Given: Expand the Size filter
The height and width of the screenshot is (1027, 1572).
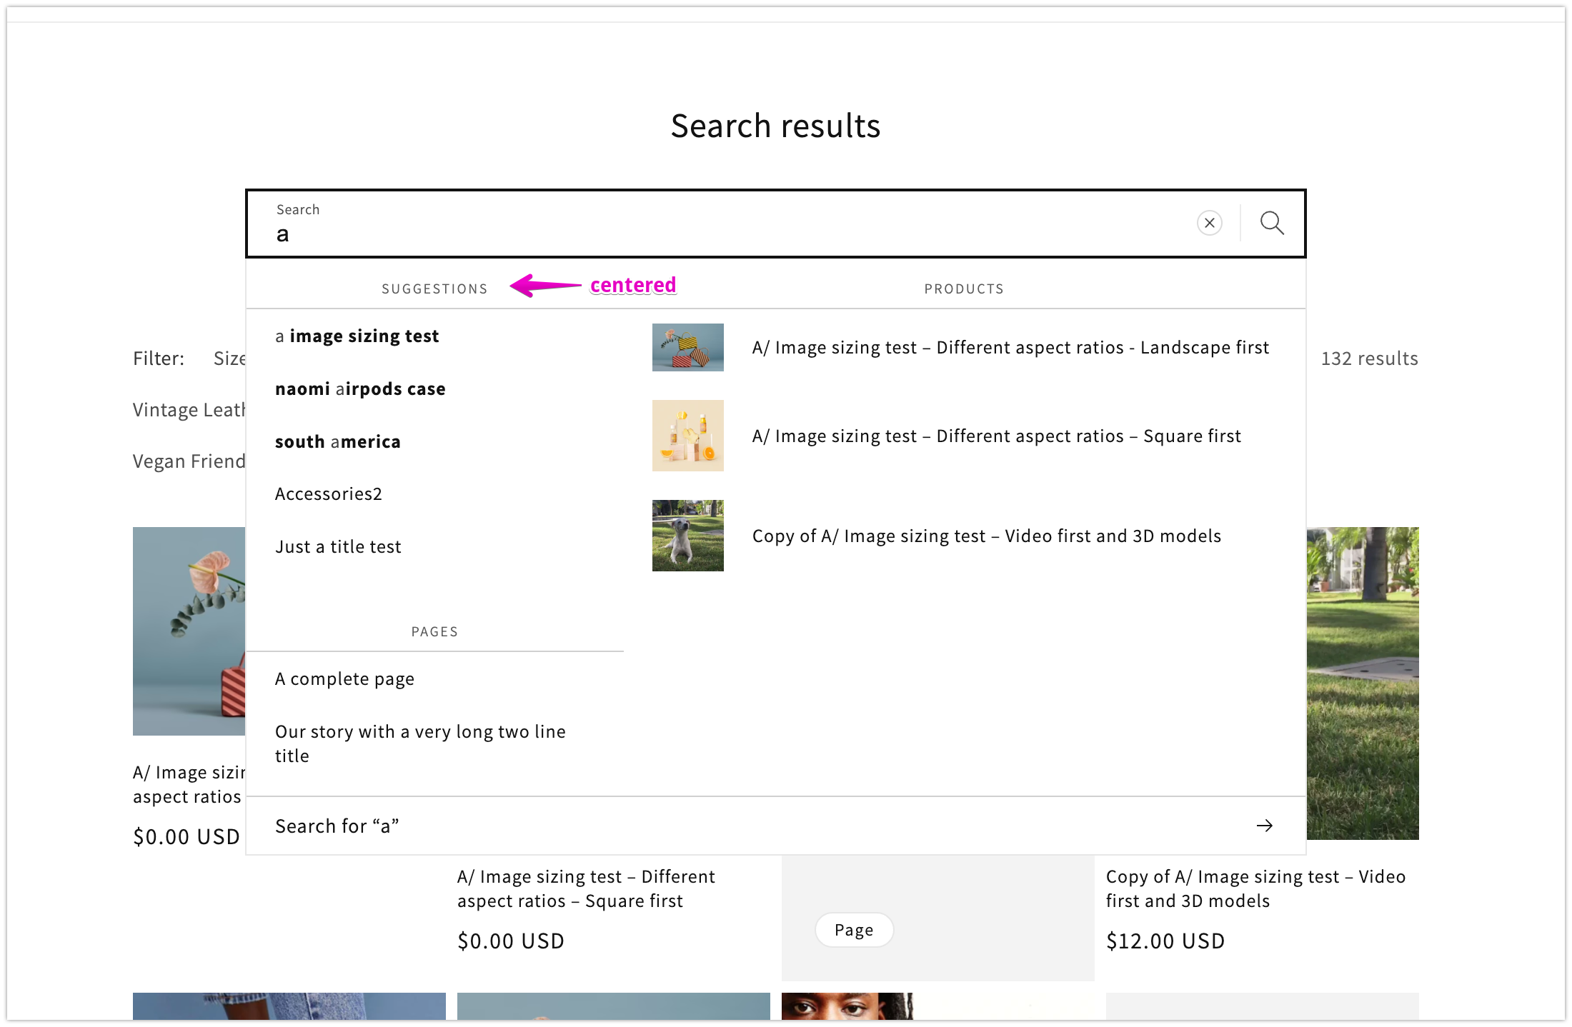Looking at the screenshot, I should (229, 359).
